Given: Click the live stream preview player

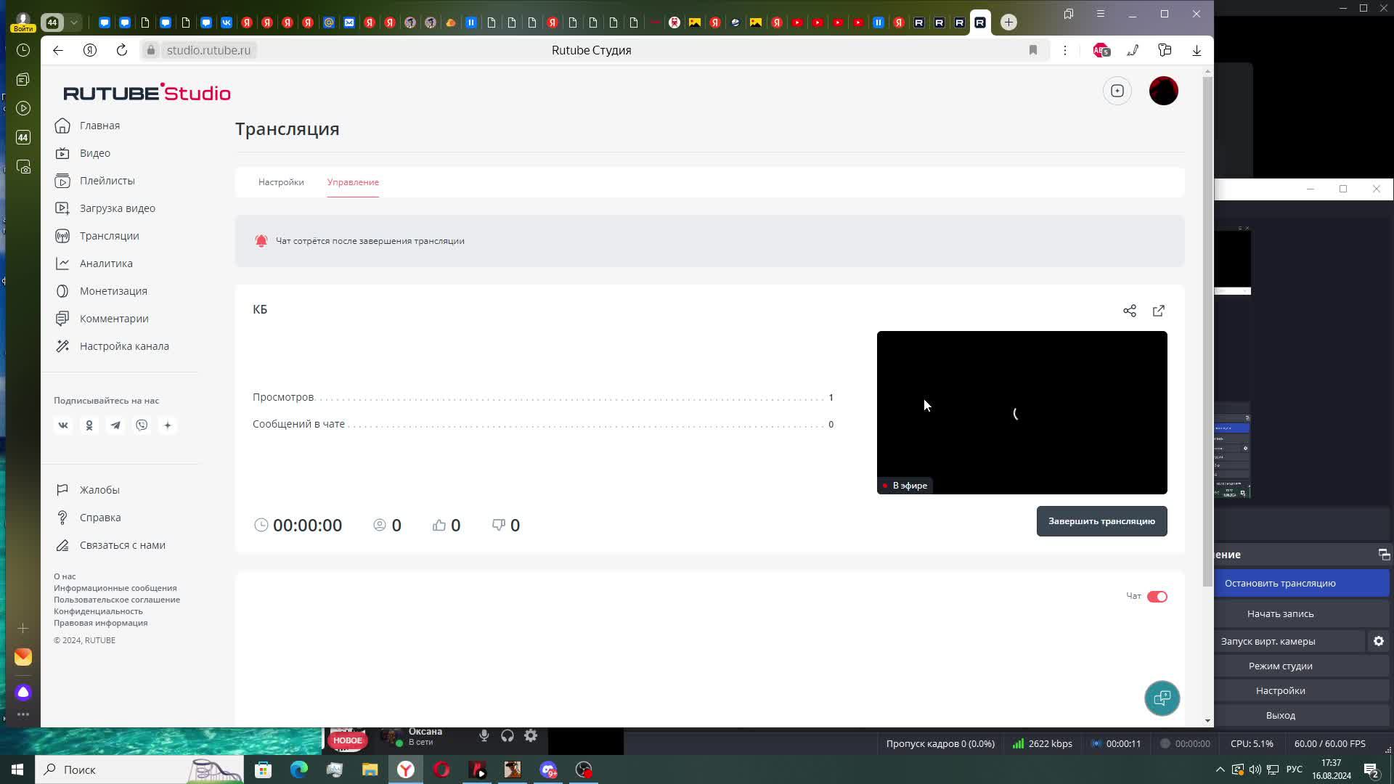Looking at the screenshot, I should click(1022, 412).
